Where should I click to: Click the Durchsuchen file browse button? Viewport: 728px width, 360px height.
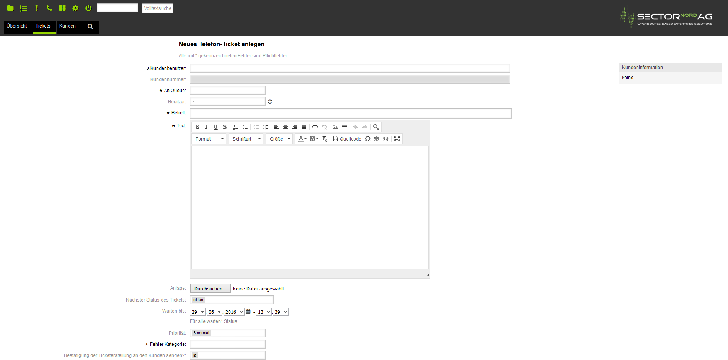tap(210, 289)
